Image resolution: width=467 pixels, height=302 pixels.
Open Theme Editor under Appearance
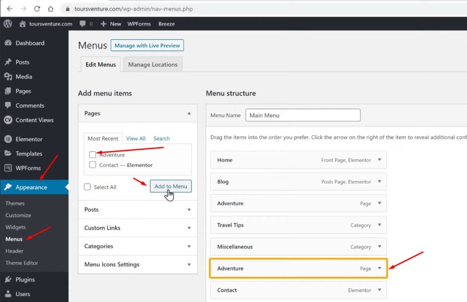[x=22, y=263]
